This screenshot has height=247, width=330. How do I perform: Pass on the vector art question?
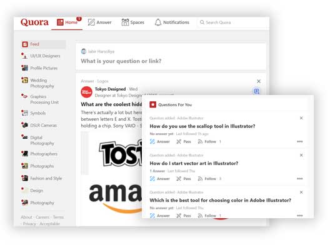(184, 179)
